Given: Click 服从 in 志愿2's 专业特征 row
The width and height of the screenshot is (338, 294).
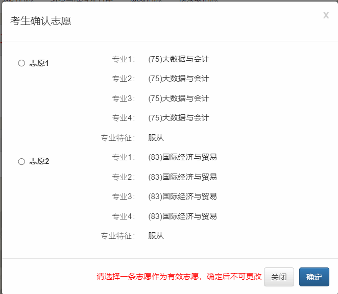Looking at the screenshot, I should coord(156,236).
